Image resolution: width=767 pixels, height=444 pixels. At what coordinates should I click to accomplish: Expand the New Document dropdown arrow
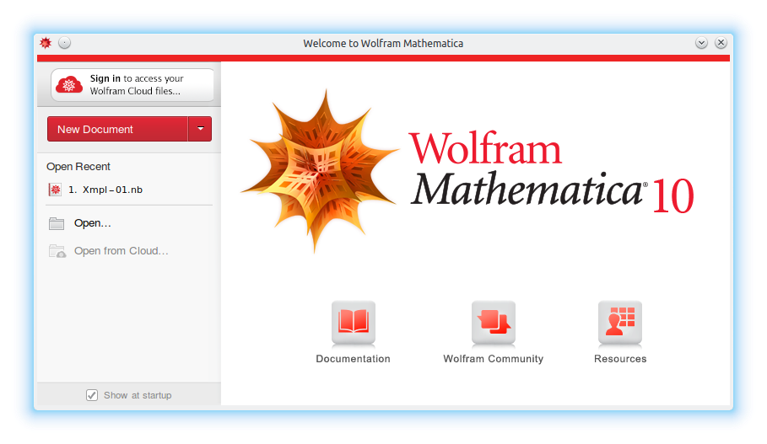pyautogui.click(x=200, y=129)
